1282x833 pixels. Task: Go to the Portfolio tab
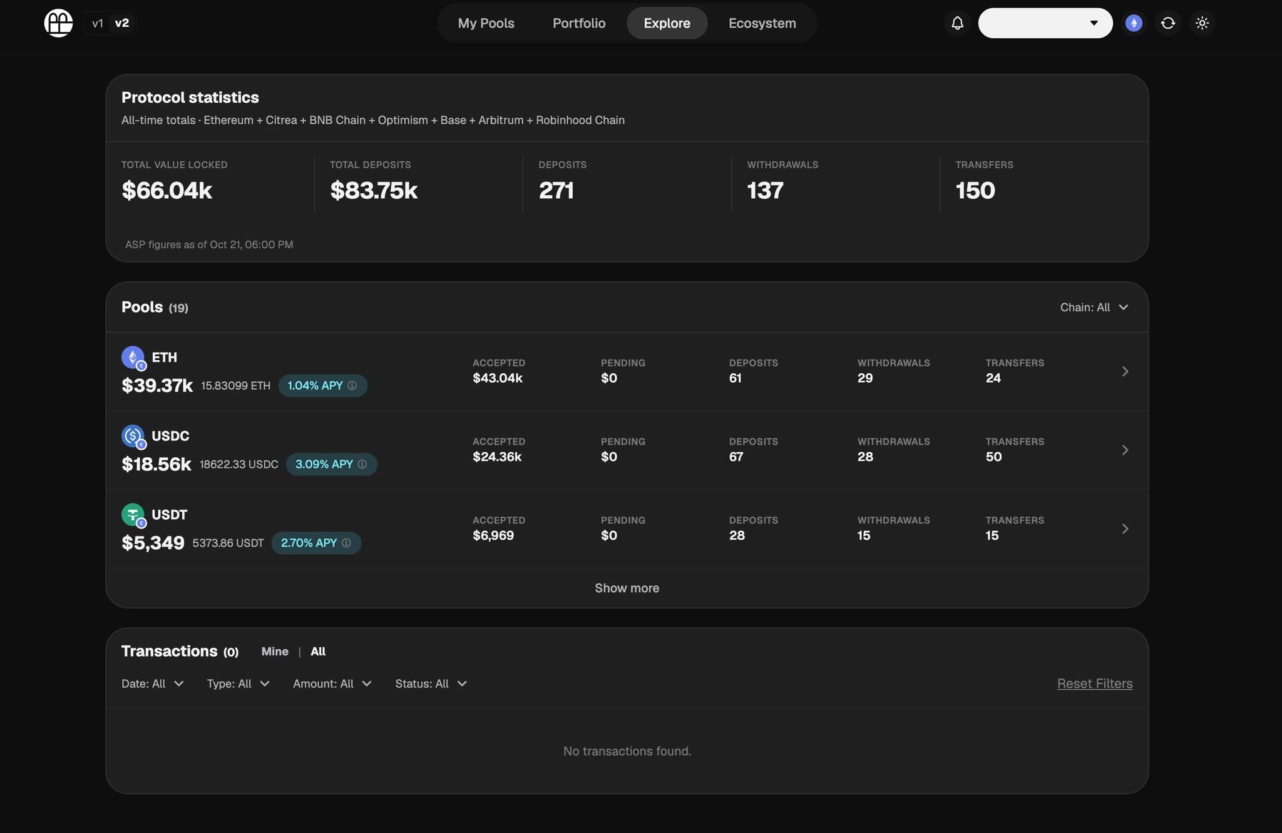point(579,23)
